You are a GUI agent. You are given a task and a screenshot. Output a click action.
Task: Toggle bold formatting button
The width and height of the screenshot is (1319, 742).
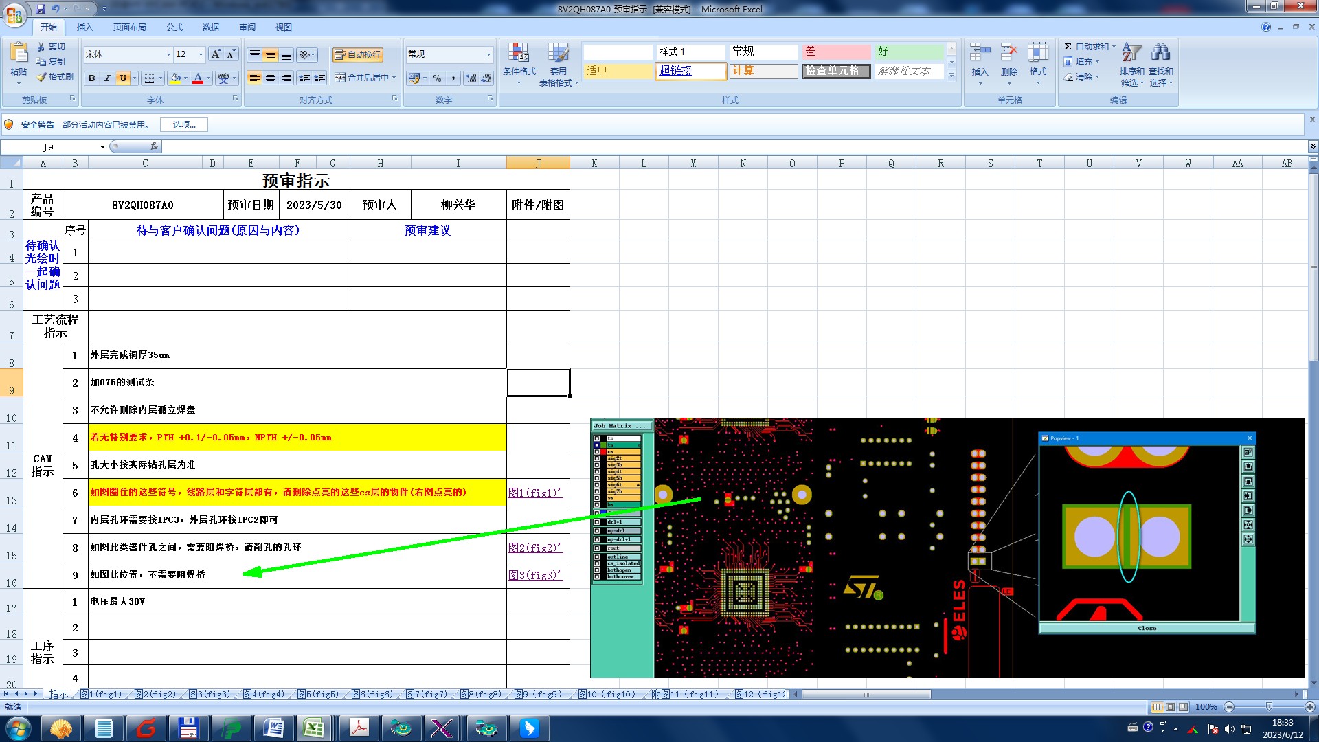click(91, 78)
